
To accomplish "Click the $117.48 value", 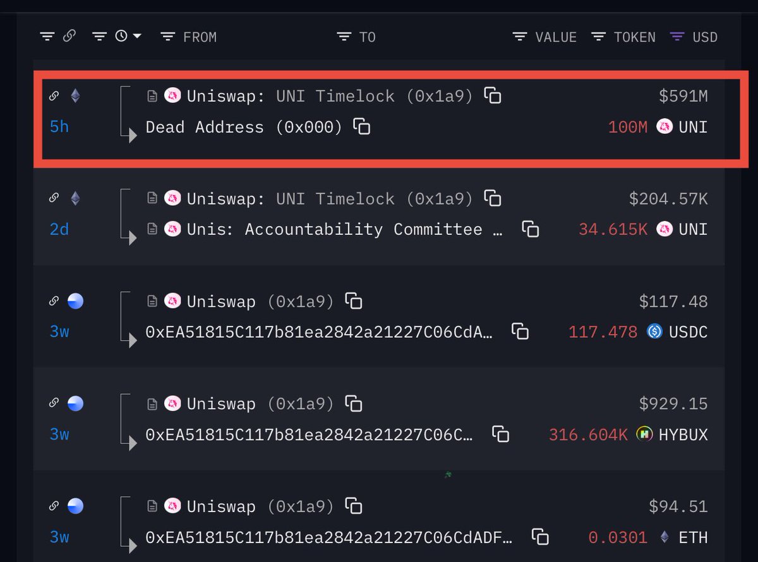I will [x=673, y=302].
